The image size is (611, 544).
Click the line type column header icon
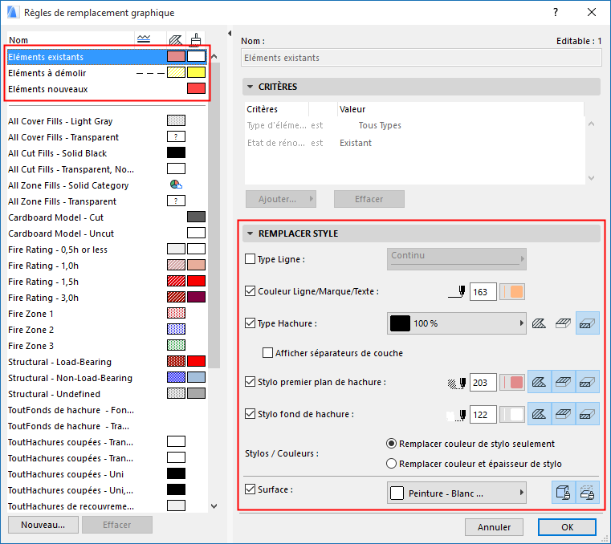click(x=144, y=39)
